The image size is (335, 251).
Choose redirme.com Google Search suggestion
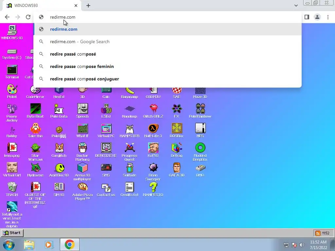click(x=167, y=42)
